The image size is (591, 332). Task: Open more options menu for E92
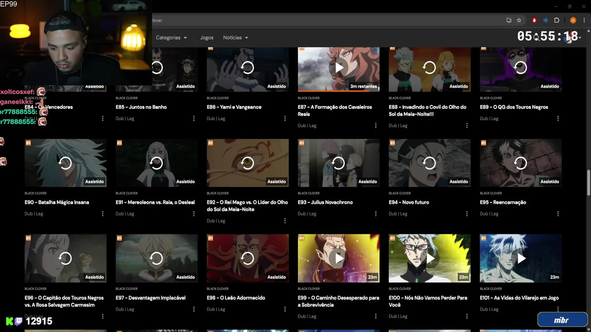pos(285,221)
